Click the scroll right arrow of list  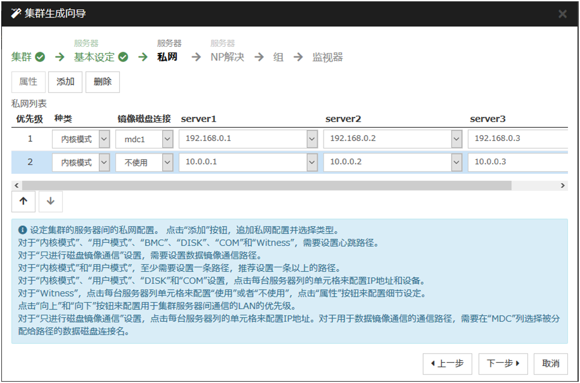pyautogui.click(x=563, y=186)
